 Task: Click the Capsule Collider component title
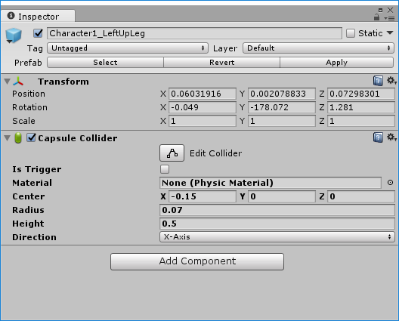pyautogui.click(x=78, y=138)
